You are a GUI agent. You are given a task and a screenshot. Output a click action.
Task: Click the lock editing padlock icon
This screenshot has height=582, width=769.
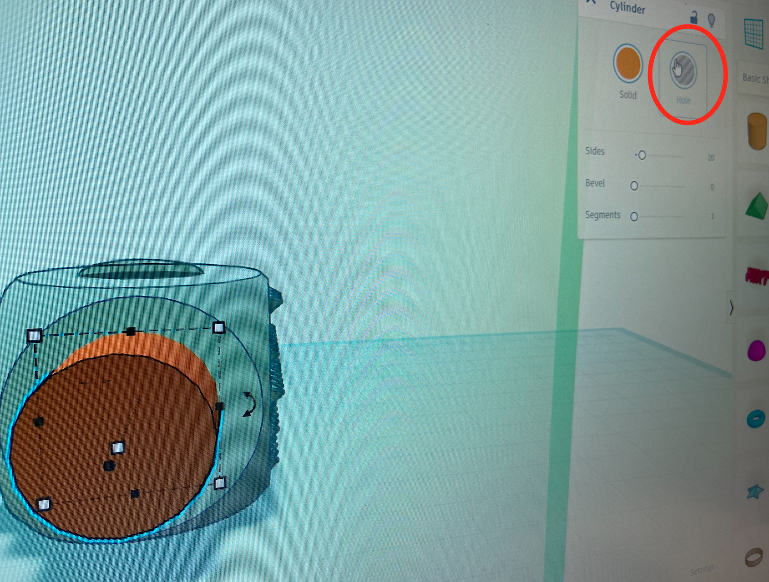694,17
